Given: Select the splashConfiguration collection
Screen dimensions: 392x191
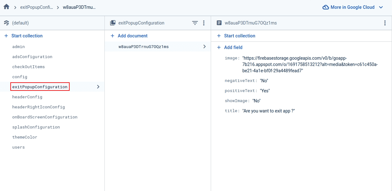Looking at the screenshot, I should coord(36,127).
